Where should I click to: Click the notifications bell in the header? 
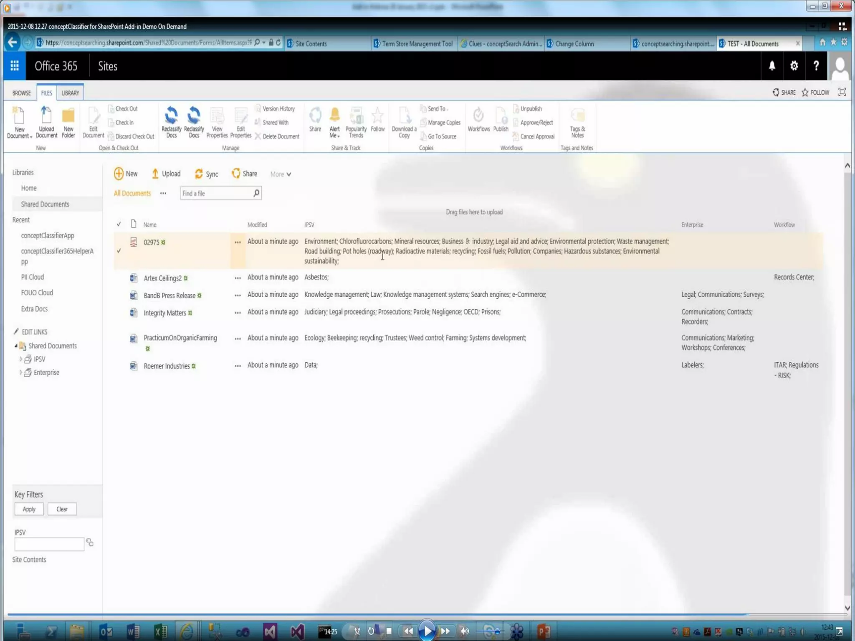[x=772, y=66]
